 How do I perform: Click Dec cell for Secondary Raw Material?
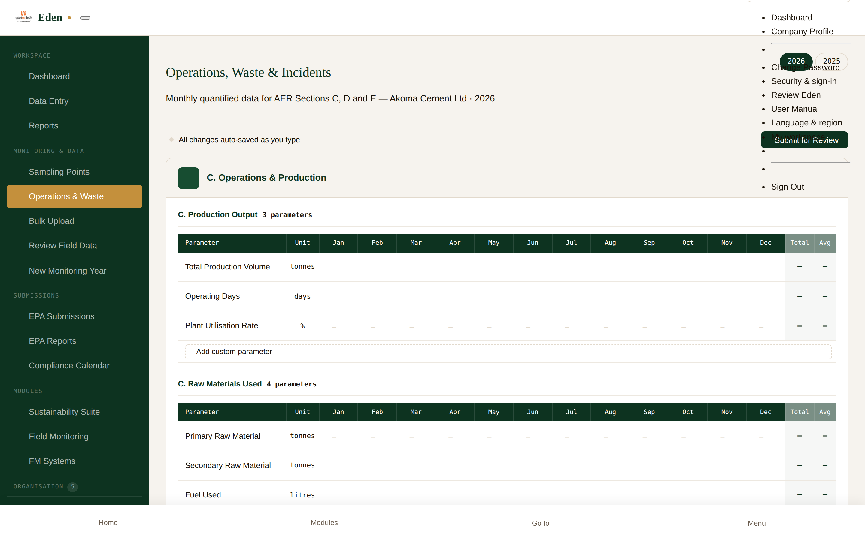click(x=765, y=465)
